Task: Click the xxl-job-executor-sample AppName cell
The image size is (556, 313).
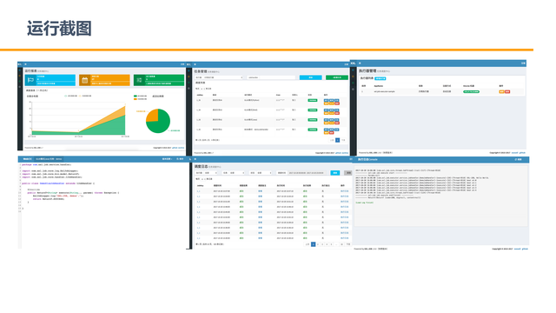Action: 384,91
